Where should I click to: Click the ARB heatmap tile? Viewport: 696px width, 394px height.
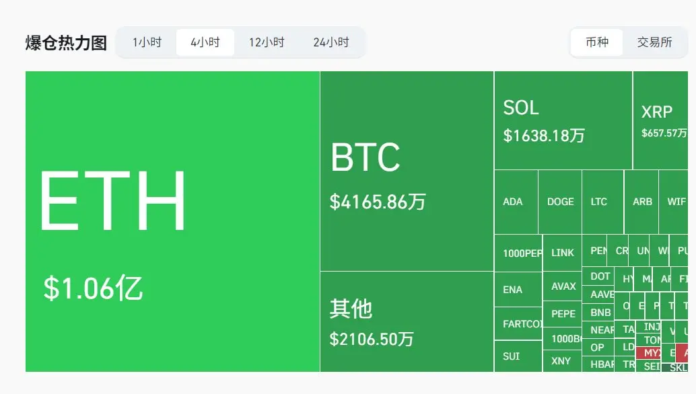pos(641,202)
